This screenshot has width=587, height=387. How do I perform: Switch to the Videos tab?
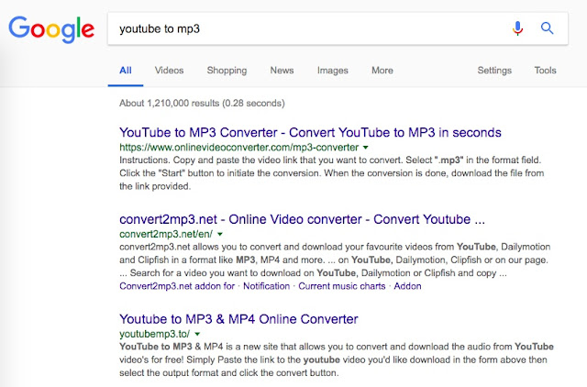tap(169, 71)
